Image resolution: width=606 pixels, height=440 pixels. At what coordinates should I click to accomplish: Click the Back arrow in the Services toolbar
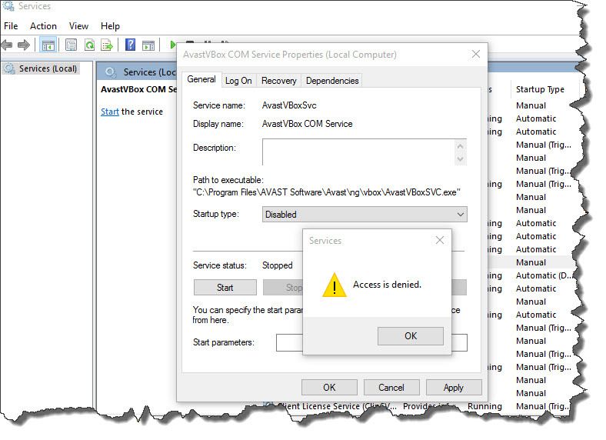click(7, 45)
